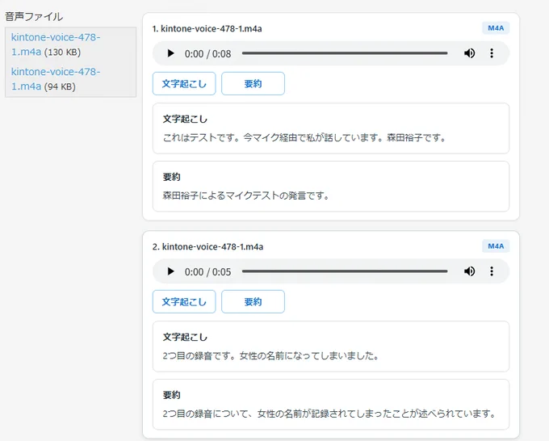Open the 130 KB kintone-voice-478-1.m4a link
Viewport: 549px width, 441px height.
56,44
